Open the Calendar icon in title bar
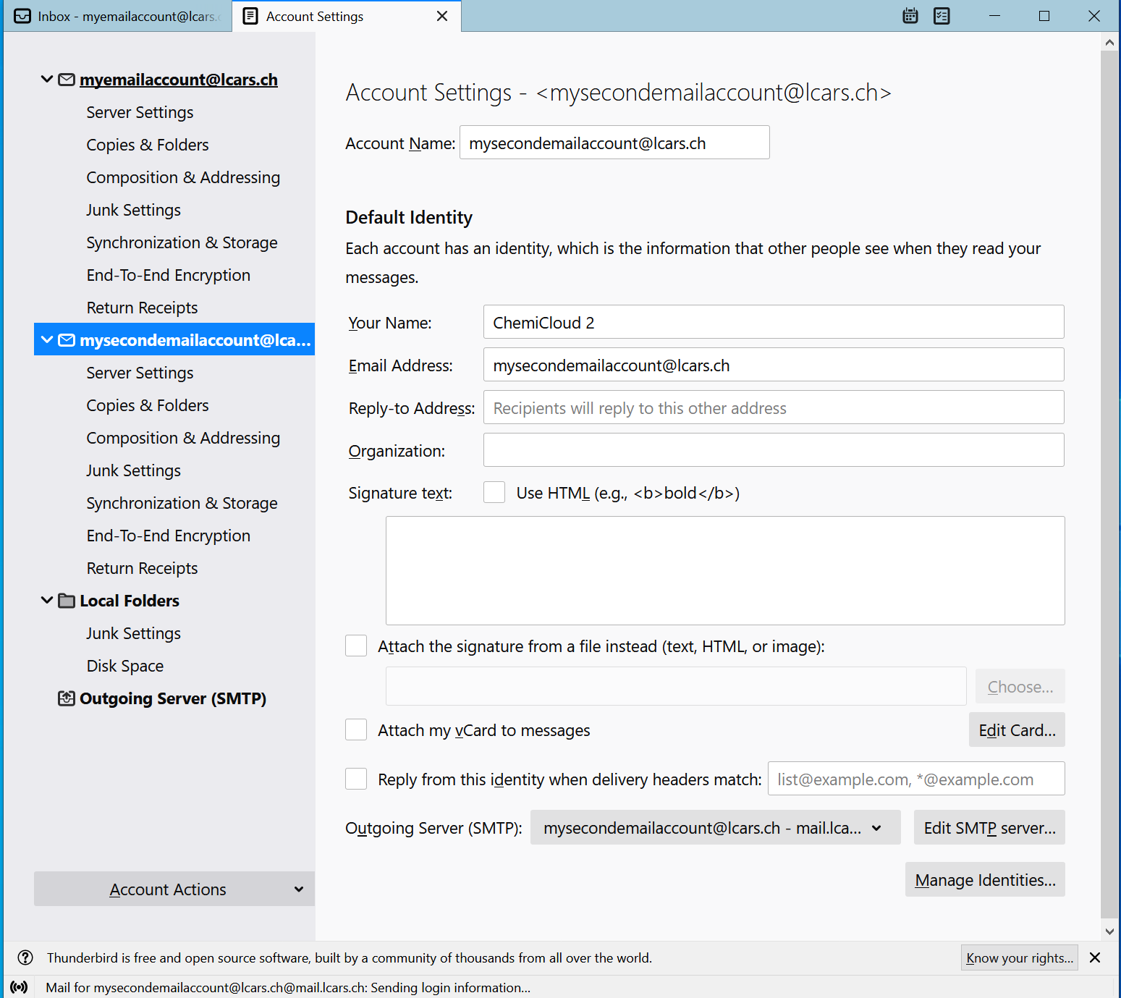 tap(910, 16)
